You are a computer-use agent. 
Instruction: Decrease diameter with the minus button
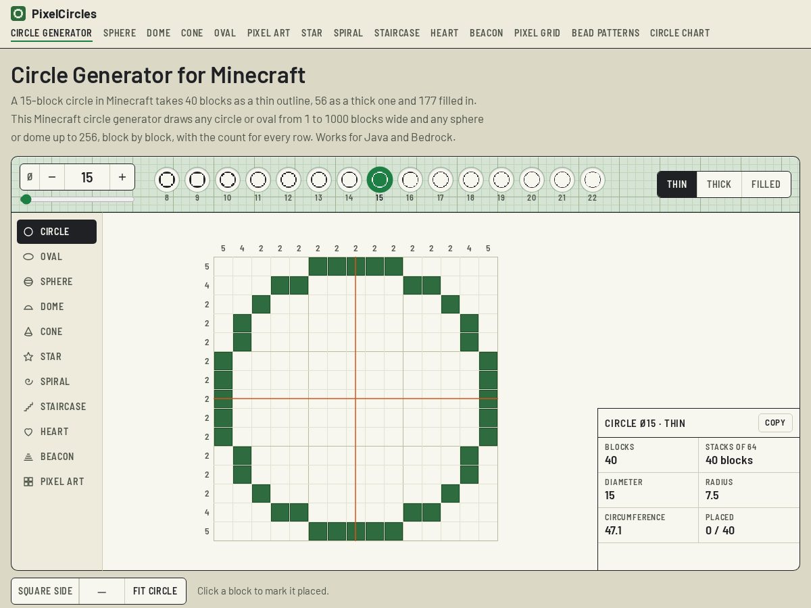[x=52, y=177]
